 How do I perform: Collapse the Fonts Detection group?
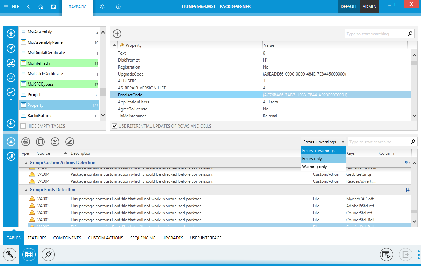coord(26,190)
